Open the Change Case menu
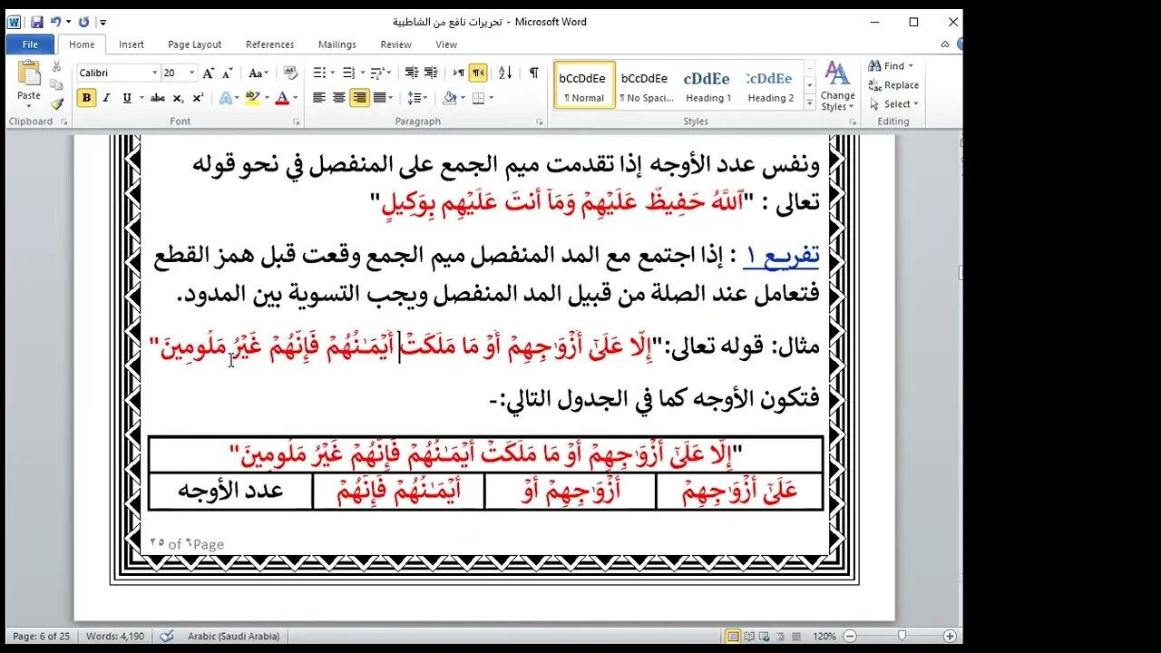 coord(258,73)
